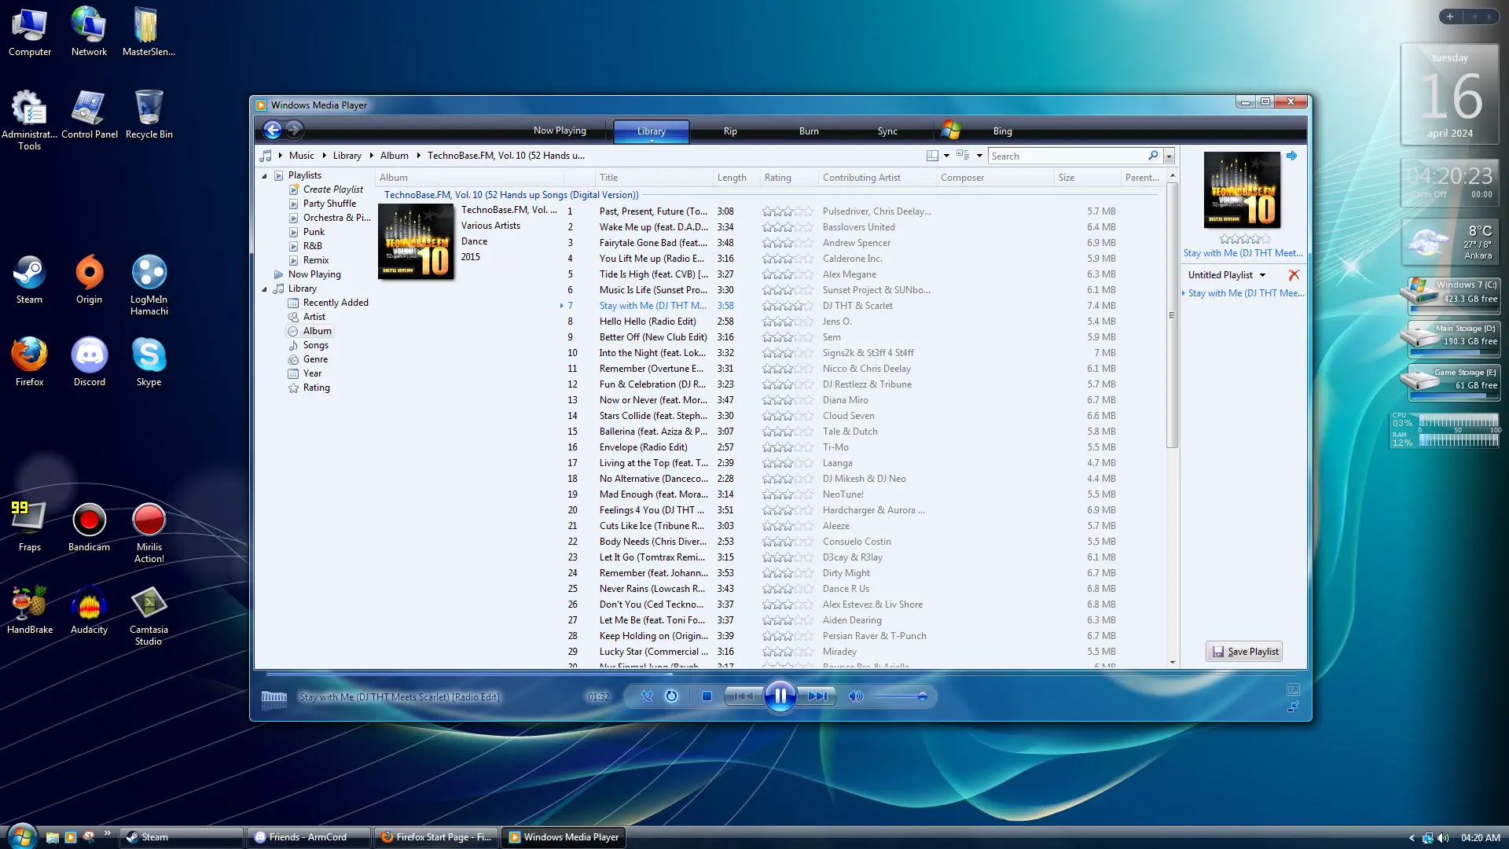Select Create Playlist in the sidebar
Image resolution: width=1509 pixels, height=849 pixels.
332,189
